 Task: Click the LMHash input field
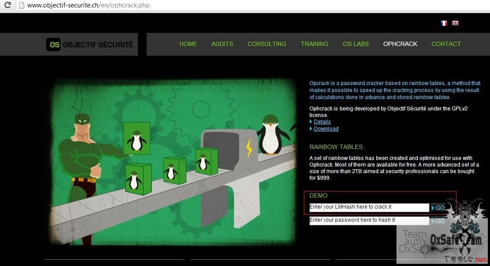point(369,208)
